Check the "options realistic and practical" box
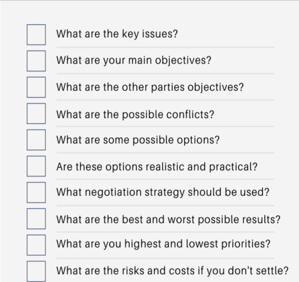The height and width of the screenshot is (282, 299). 36,166
